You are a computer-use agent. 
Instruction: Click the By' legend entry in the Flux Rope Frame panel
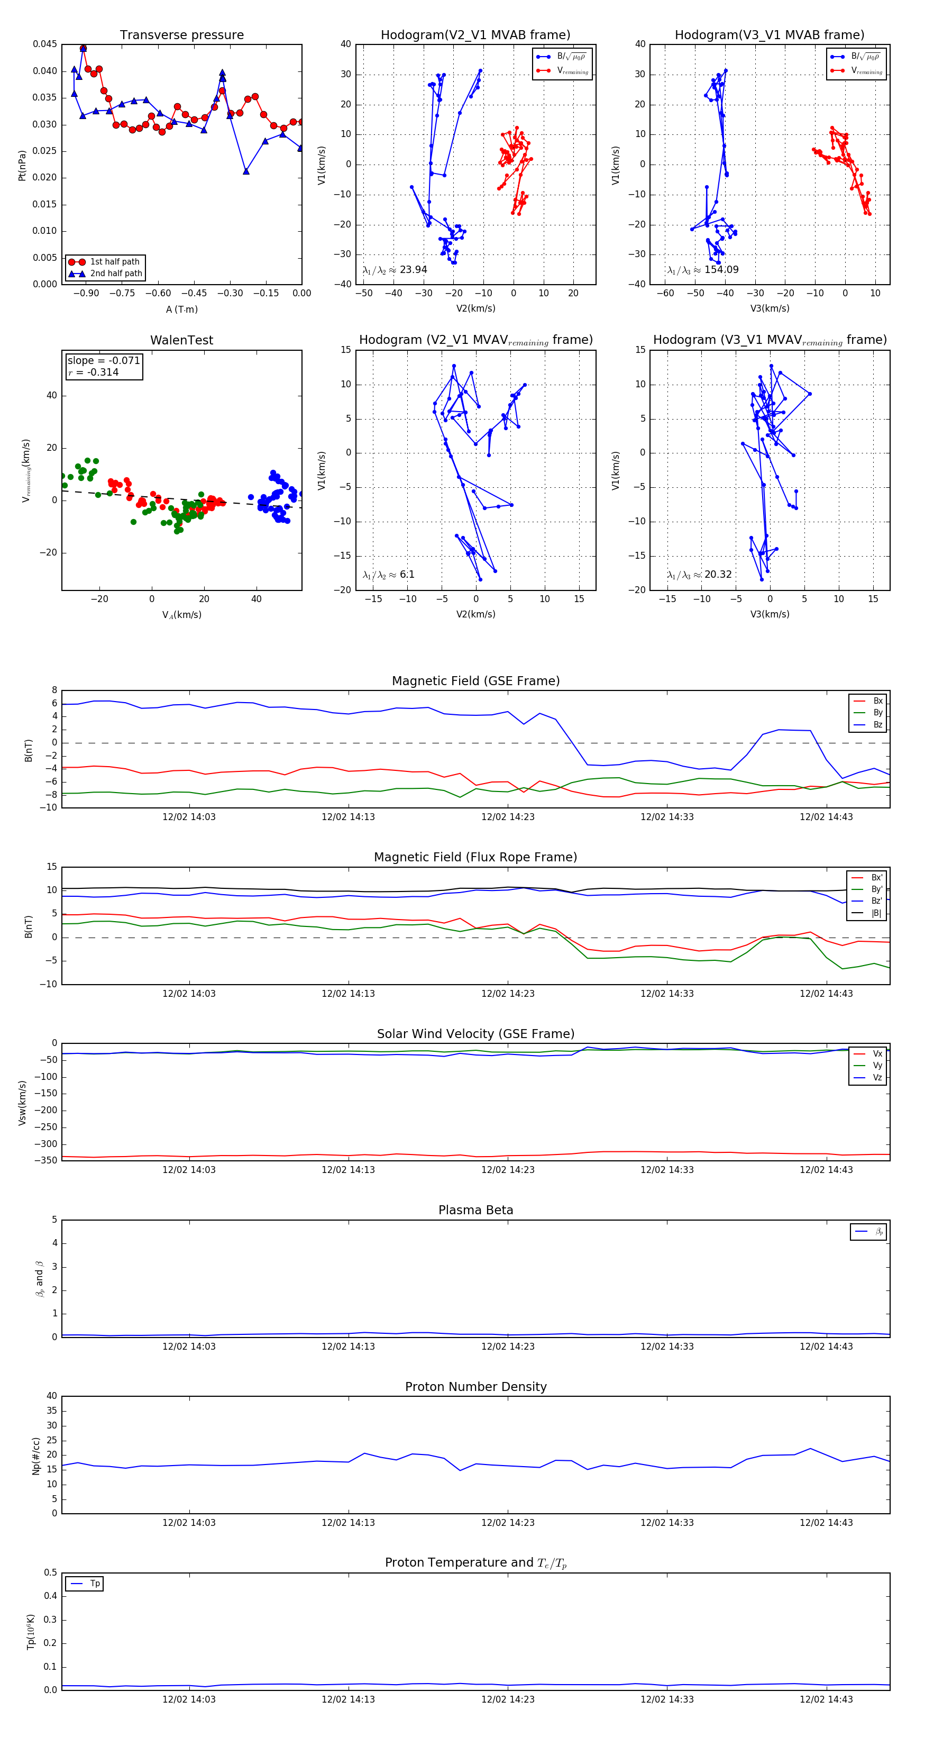coord(867,889)
